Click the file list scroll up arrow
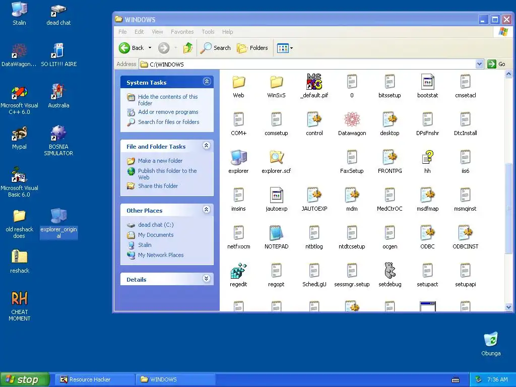The image size is (516, 387). pyautogui.click(x=508, y=74)
